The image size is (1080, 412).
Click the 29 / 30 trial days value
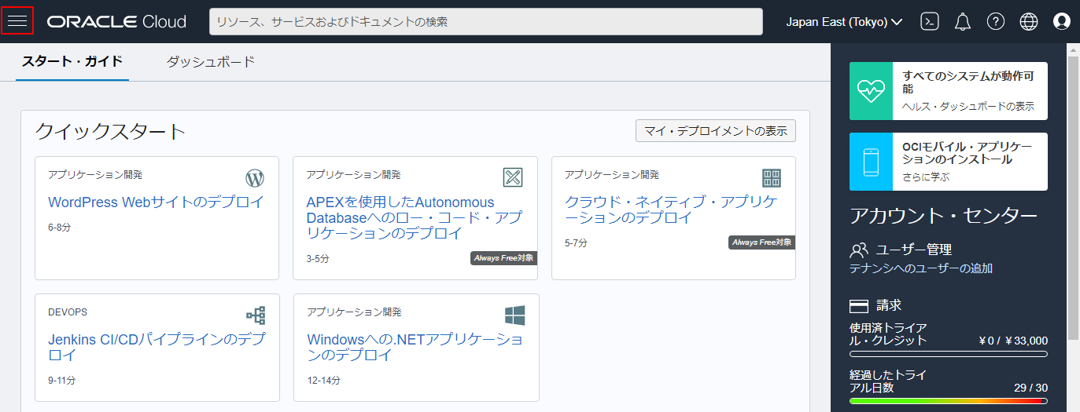1031,388
